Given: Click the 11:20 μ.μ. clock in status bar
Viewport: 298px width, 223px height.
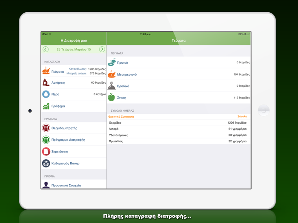Looking at the screenshot, I should (x=146, y=34).
